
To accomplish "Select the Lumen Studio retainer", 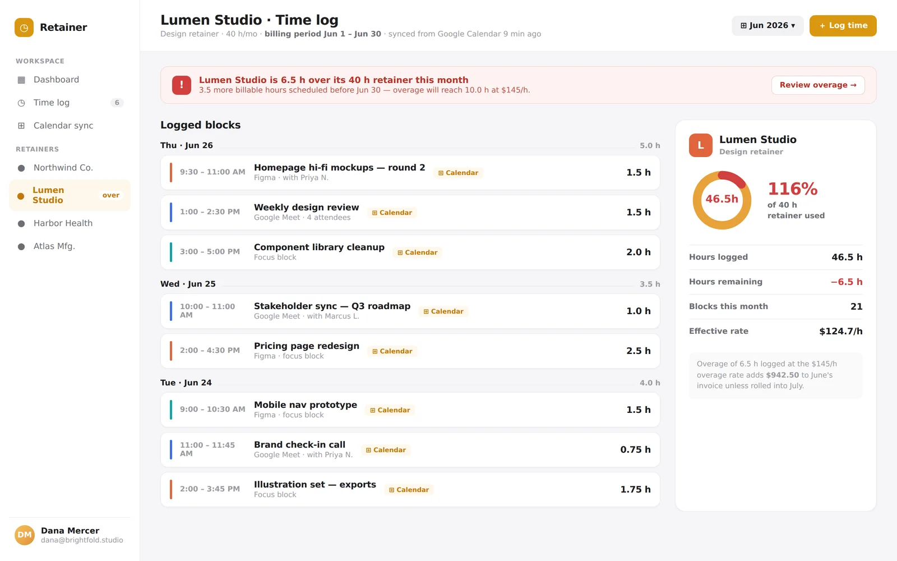I will [70, 195].
